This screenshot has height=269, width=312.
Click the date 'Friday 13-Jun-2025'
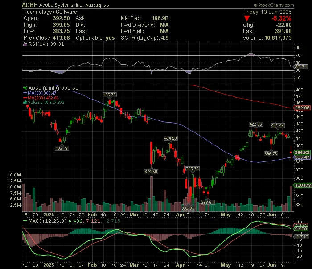[x=267, y=12]
